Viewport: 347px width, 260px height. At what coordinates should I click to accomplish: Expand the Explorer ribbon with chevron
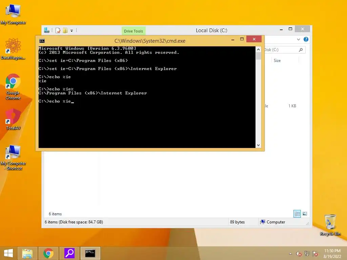[x=299, y=39]
